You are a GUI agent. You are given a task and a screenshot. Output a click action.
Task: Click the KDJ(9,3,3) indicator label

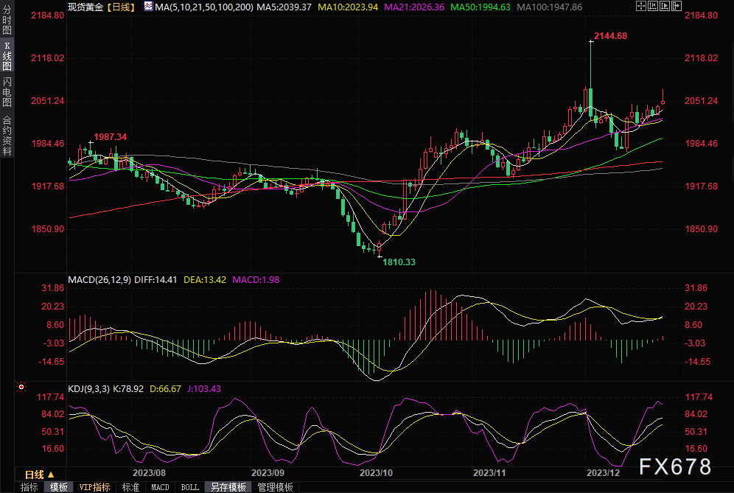click(88, 388)
